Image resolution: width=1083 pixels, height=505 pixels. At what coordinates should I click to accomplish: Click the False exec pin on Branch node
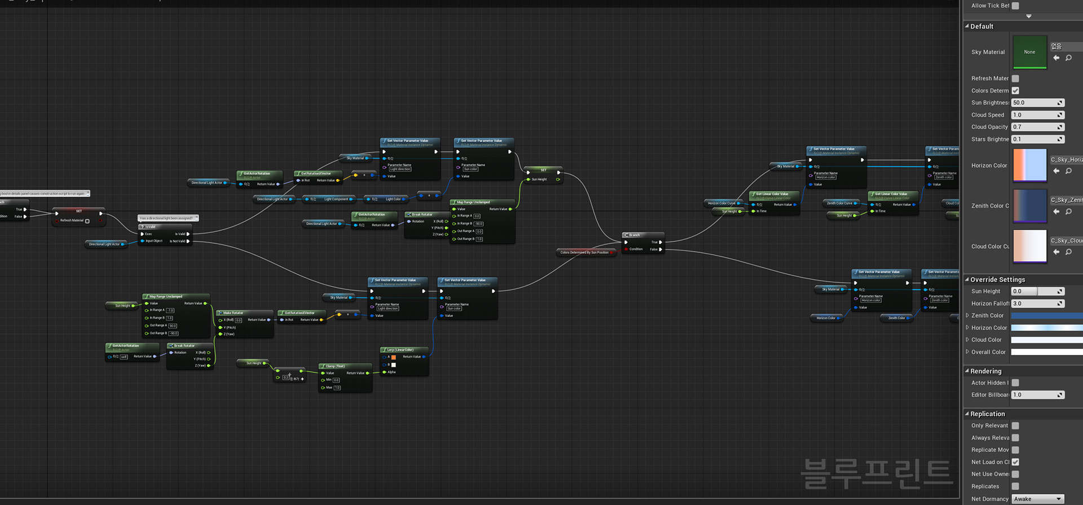tap(661, 249)
